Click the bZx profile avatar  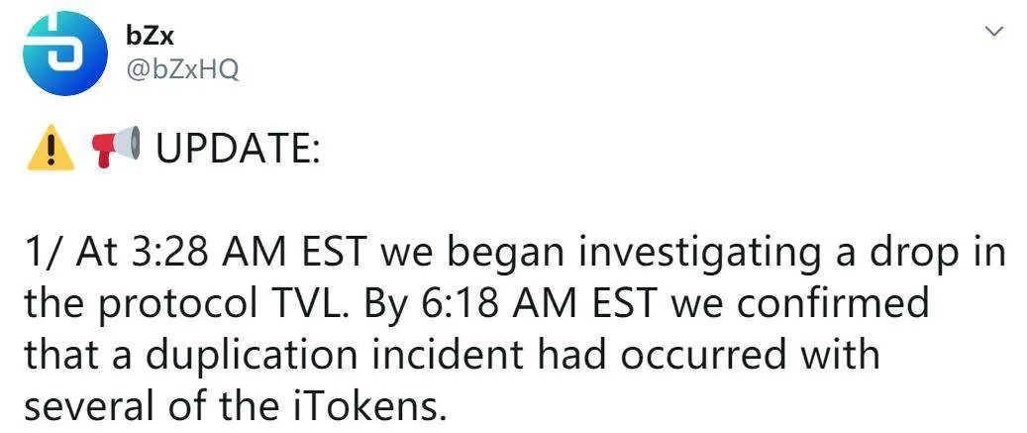[65, 54]
